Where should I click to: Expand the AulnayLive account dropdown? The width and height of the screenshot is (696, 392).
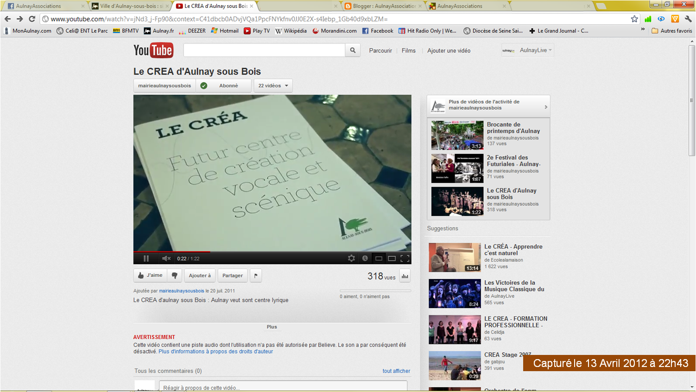pyautogui.click(x=527, y=50)
